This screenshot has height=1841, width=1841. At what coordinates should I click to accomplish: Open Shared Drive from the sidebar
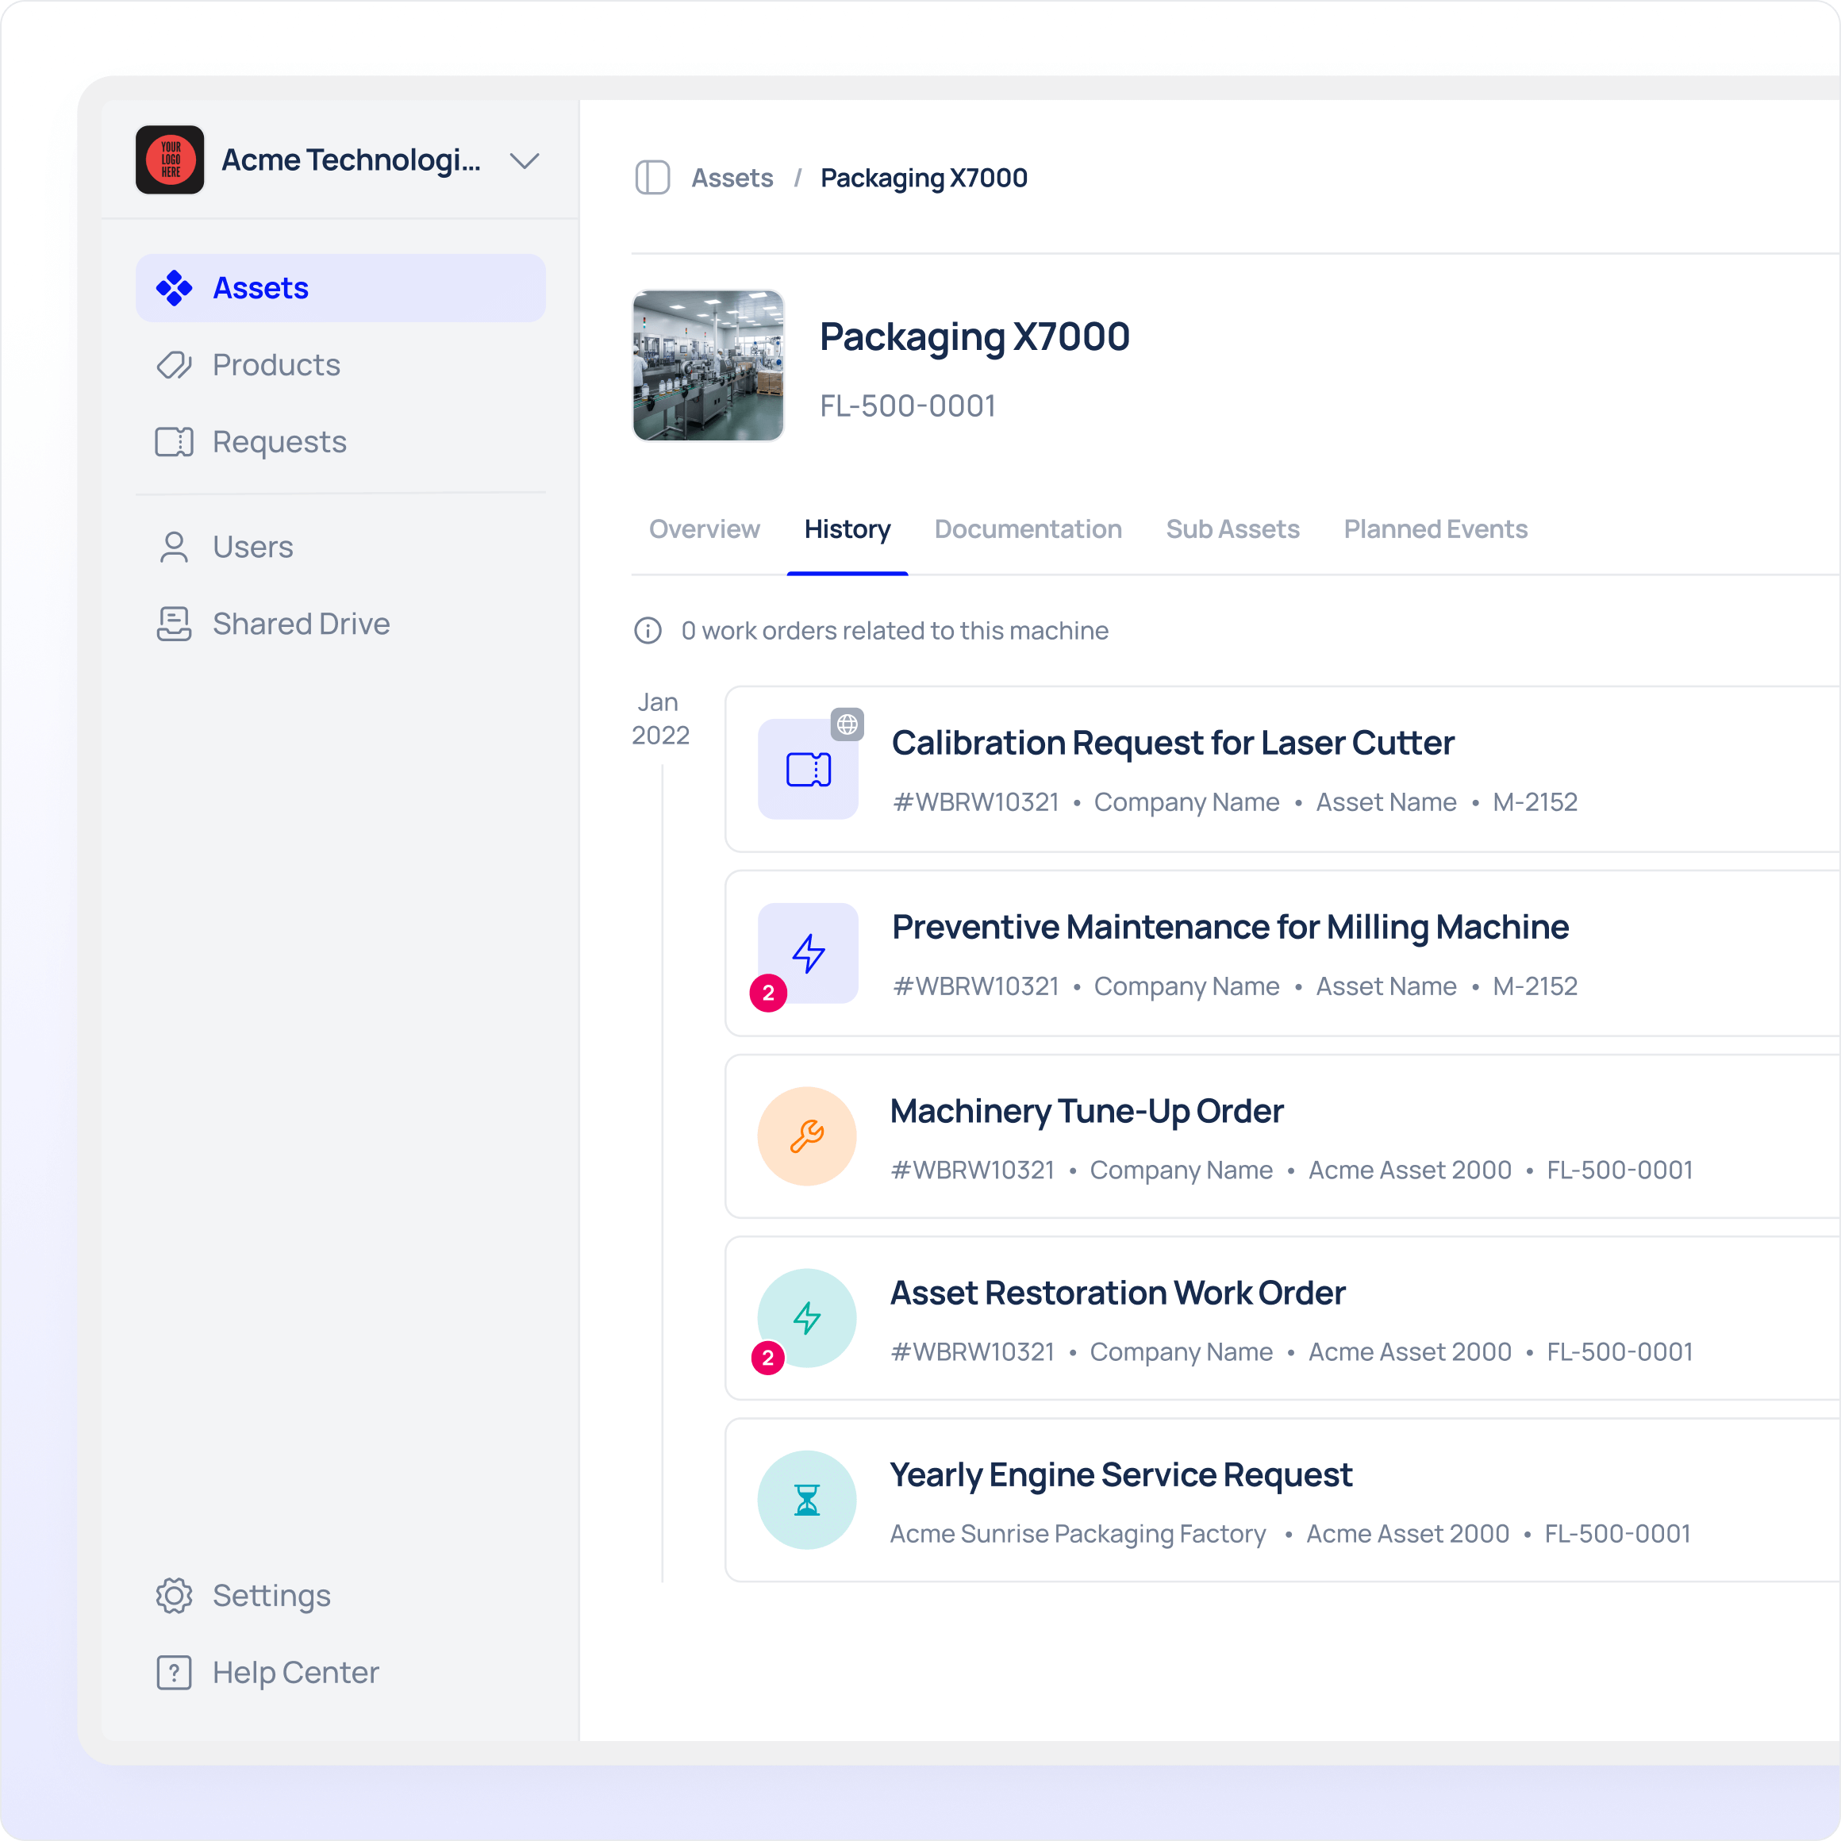(x=300, y=625)
